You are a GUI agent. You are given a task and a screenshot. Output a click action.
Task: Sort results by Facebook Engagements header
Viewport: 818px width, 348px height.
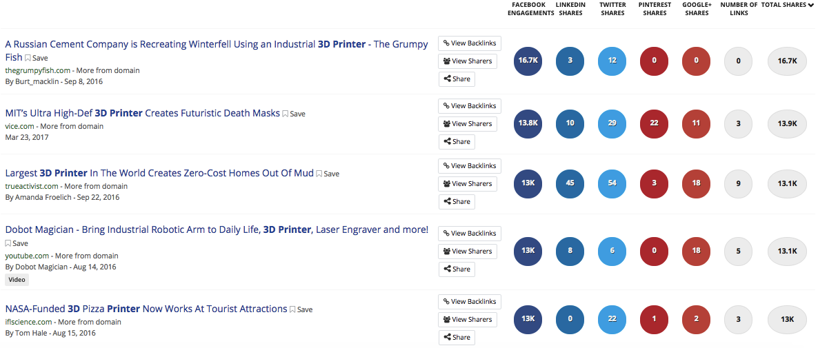(530, 9)
